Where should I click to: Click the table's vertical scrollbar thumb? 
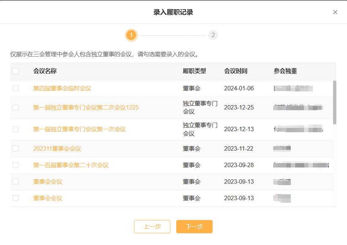pos(335,102)
